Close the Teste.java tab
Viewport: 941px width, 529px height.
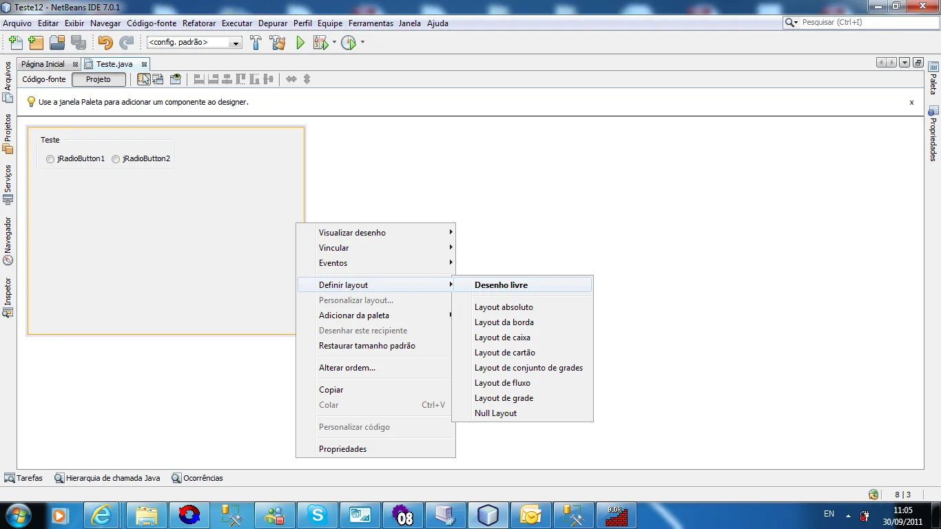point(144,64)
